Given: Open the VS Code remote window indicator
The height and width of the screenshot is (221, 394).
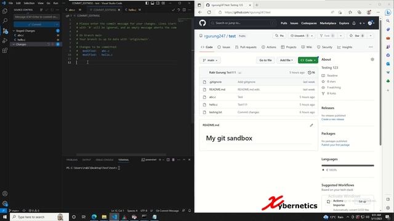Looking at the screenshot, I should [x=3, y=211].
